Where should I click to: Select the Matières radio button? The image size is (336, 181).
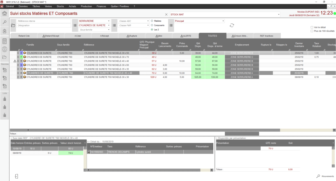click(x=152, y=21)
